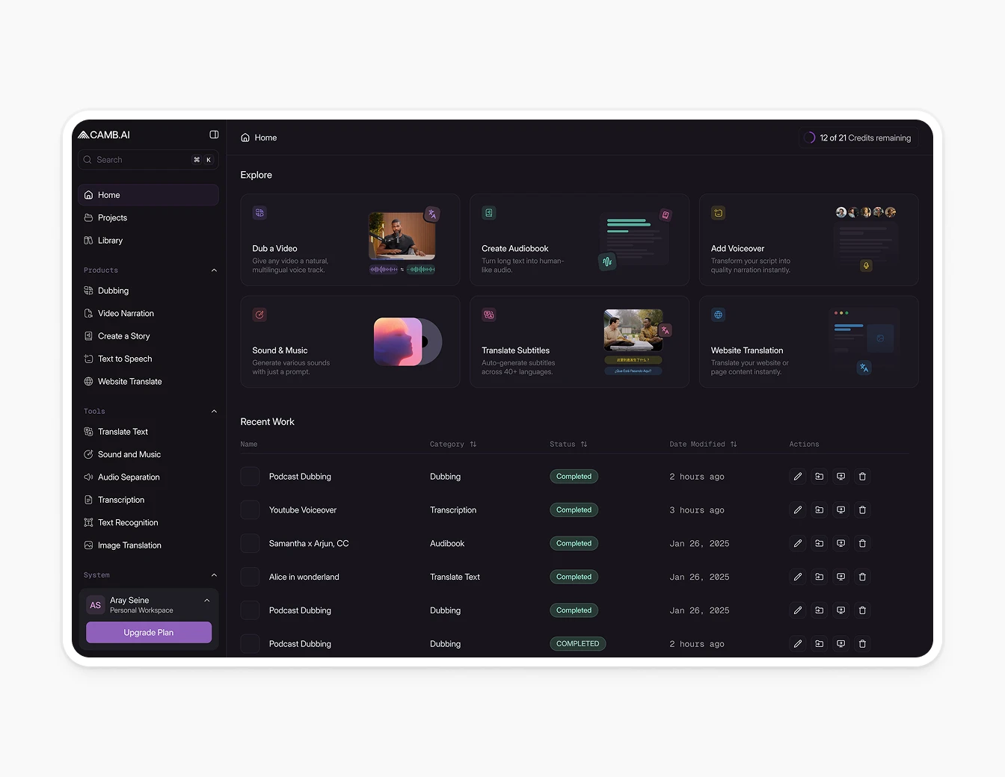Toggle sorting on the Status column
This screenshot has height=777, width=1005.
point(583,444)
